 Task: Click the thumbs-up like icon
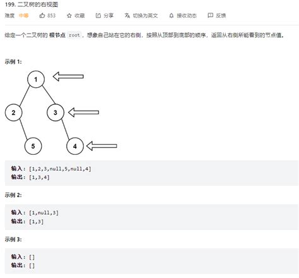tap(42, 15)
